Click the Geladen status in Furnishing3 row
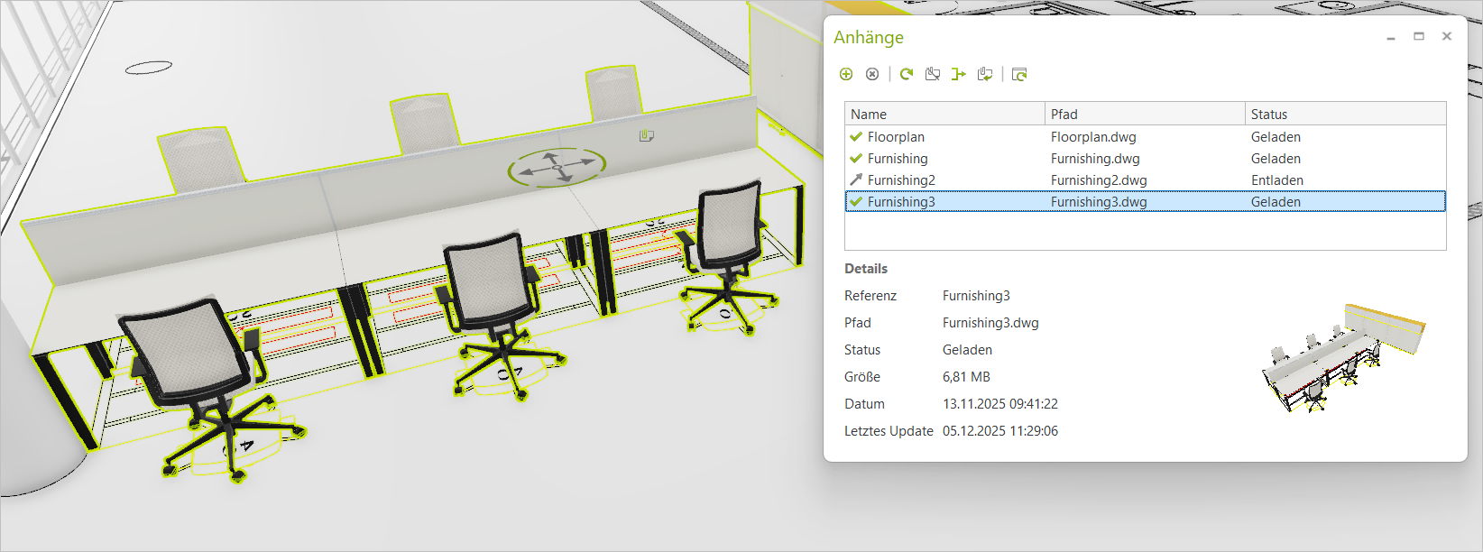The height and width of the screenshot is (552, 1483). pyautogui.click(x=1276, y=202)
